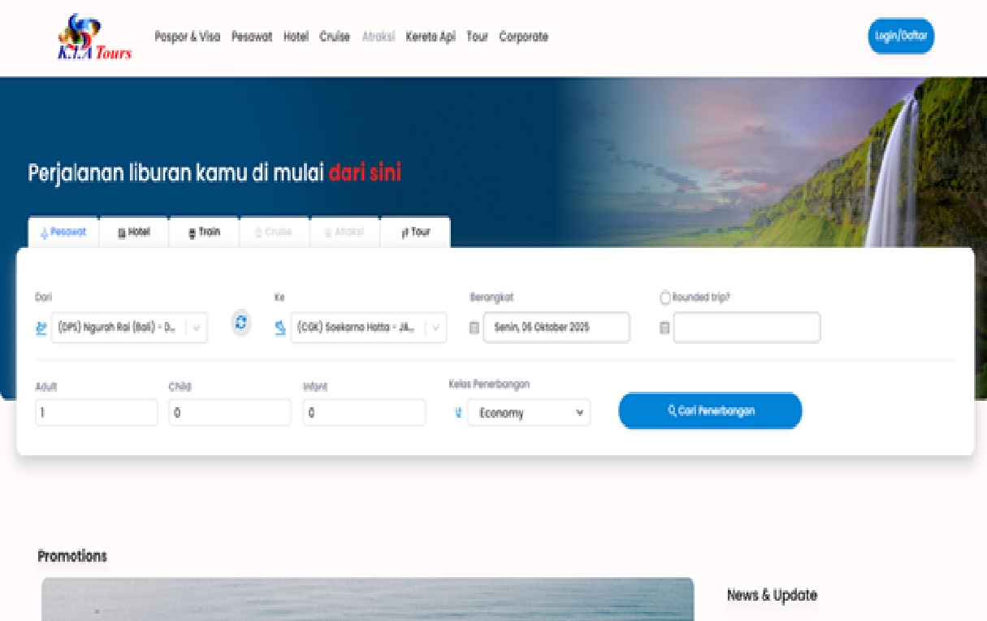Image resolution: width=987 pixels, height=621 pixels.
Task: Open the Economy class dropdown
Action: (529, 413)
